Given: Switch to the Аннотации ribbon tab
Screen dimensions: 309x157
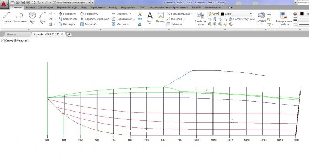Looking at the screenshot, I should coord(46,7).
